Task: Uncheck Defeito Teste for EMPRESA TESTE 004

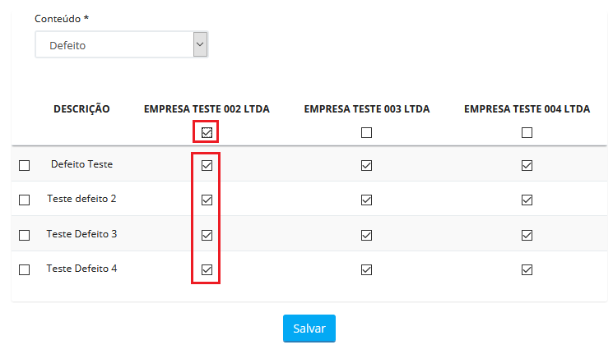Action: (x=527, y=165)
